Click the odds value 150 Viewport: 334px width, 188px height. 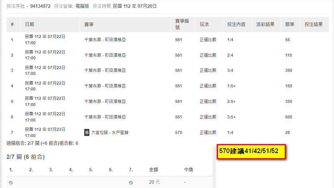tap(289, 86)
